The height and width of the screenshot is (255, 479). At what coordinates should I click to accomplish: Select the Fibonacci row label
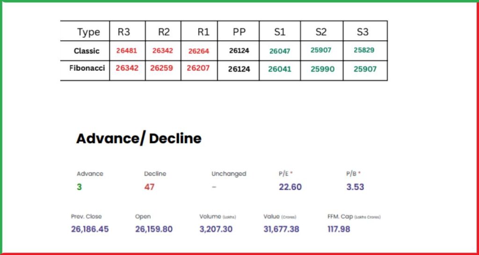point(87,68)
